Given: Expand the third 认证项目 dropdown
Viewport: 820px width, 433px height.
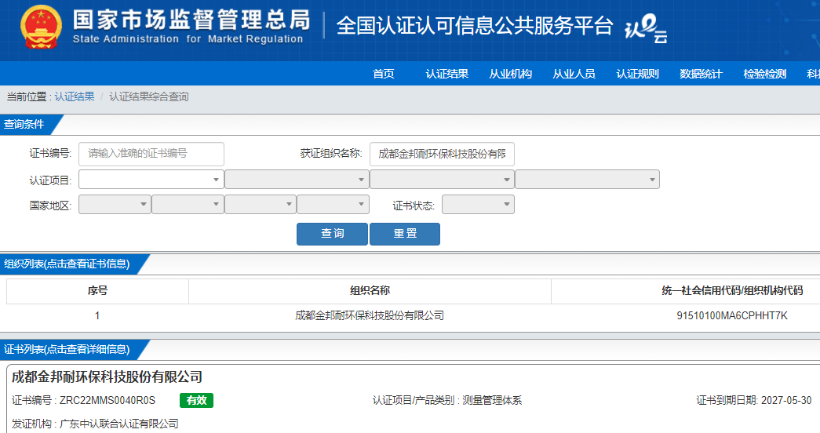Looking at the screenshot, I should 442,180.
